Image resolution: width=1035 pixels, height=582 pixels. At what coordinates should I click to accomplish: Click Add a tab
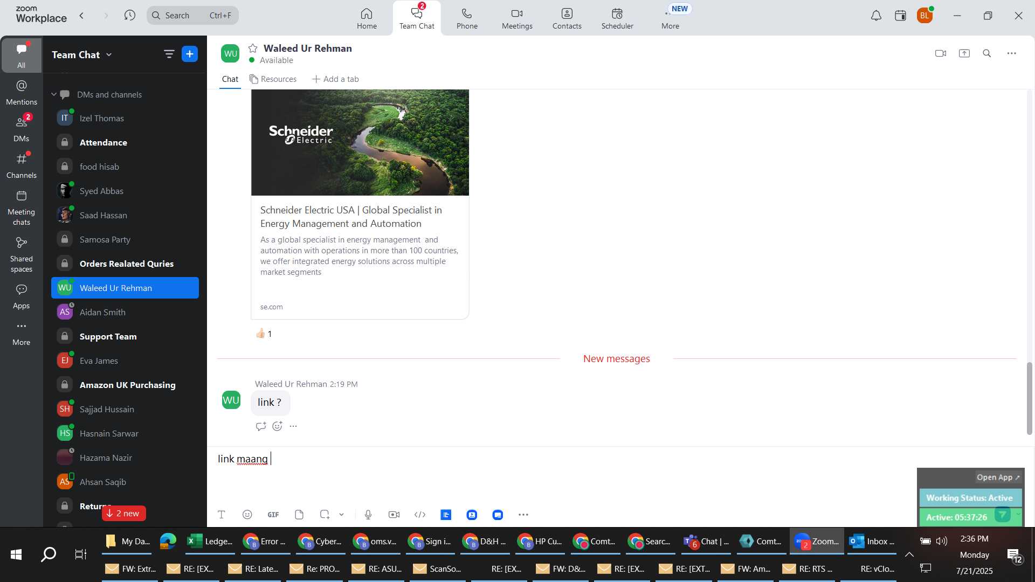pyautogui.click(x=335, y=79)
